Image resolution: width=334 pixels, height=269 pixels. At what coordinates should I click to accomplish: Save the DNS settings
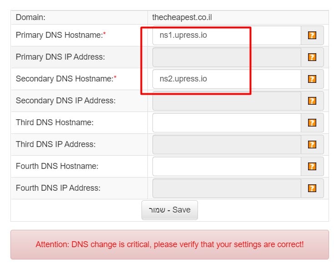(x=170, y=210)
